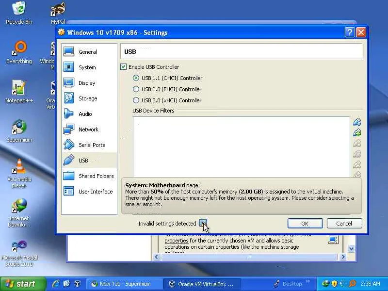The image size is (388, 291).
Task: Select USB 2.0 (EHCI) Controller
Action: click(167, 89)
